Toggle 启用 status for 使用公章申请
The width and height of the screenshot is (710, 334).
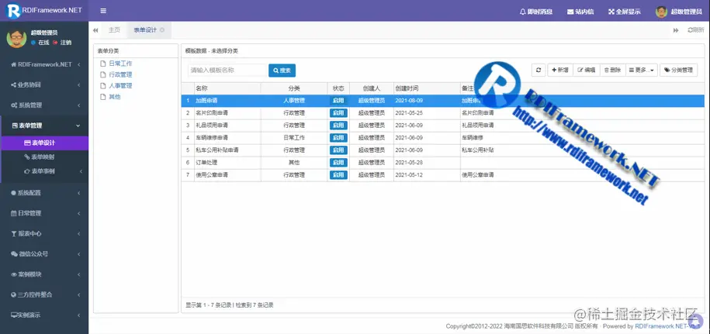pyautogui.click(x=338, y=175)
